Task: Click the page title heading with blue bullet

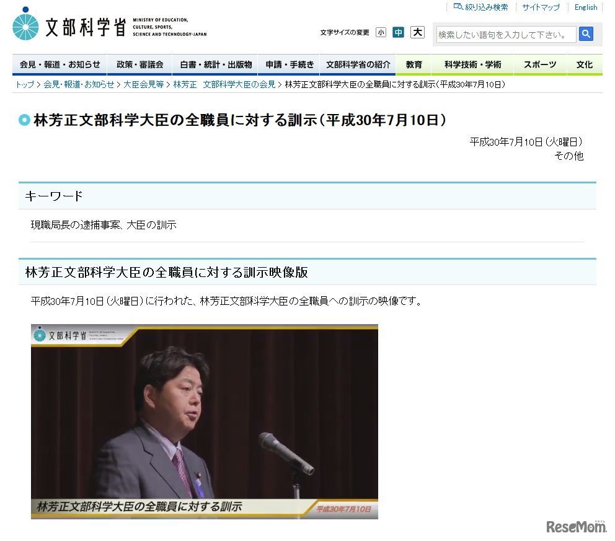Action: [x=232, y=120]
